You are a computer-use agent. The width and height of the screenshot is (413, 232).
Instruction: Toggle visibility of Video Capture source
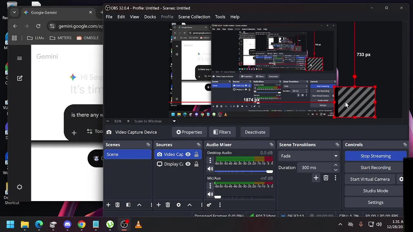[188, 154]
